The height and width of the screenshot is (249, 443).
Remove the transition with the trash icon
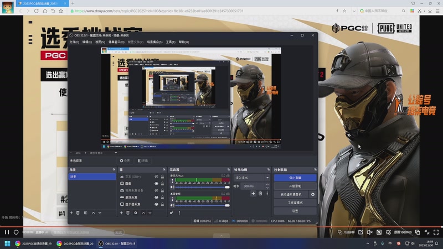tap(260, 193)
